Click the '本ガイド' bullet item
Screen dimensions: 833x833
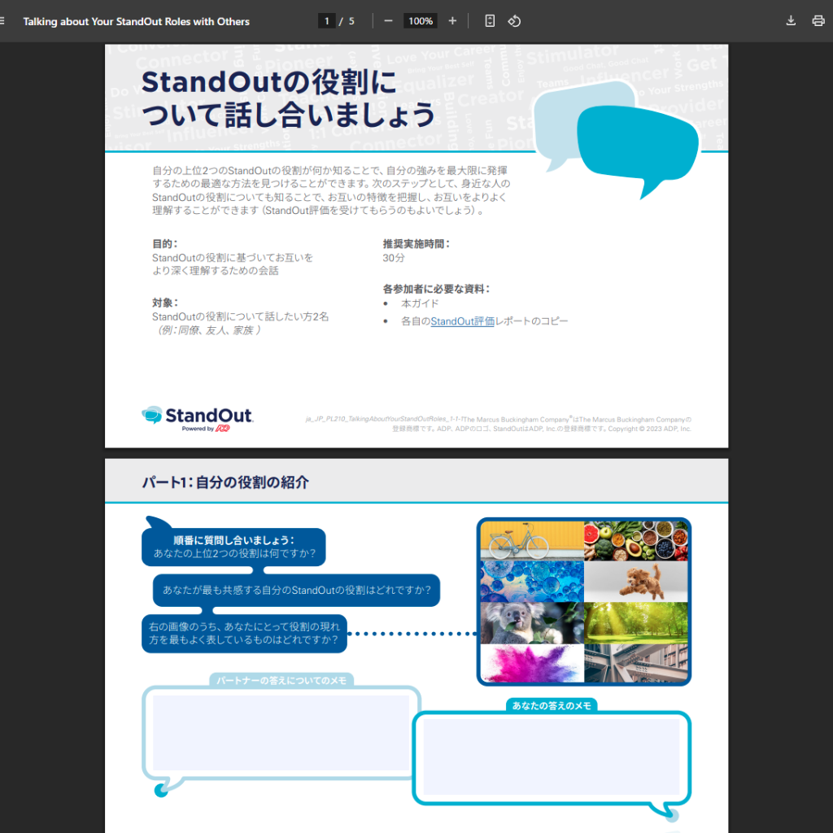[420, 303]
